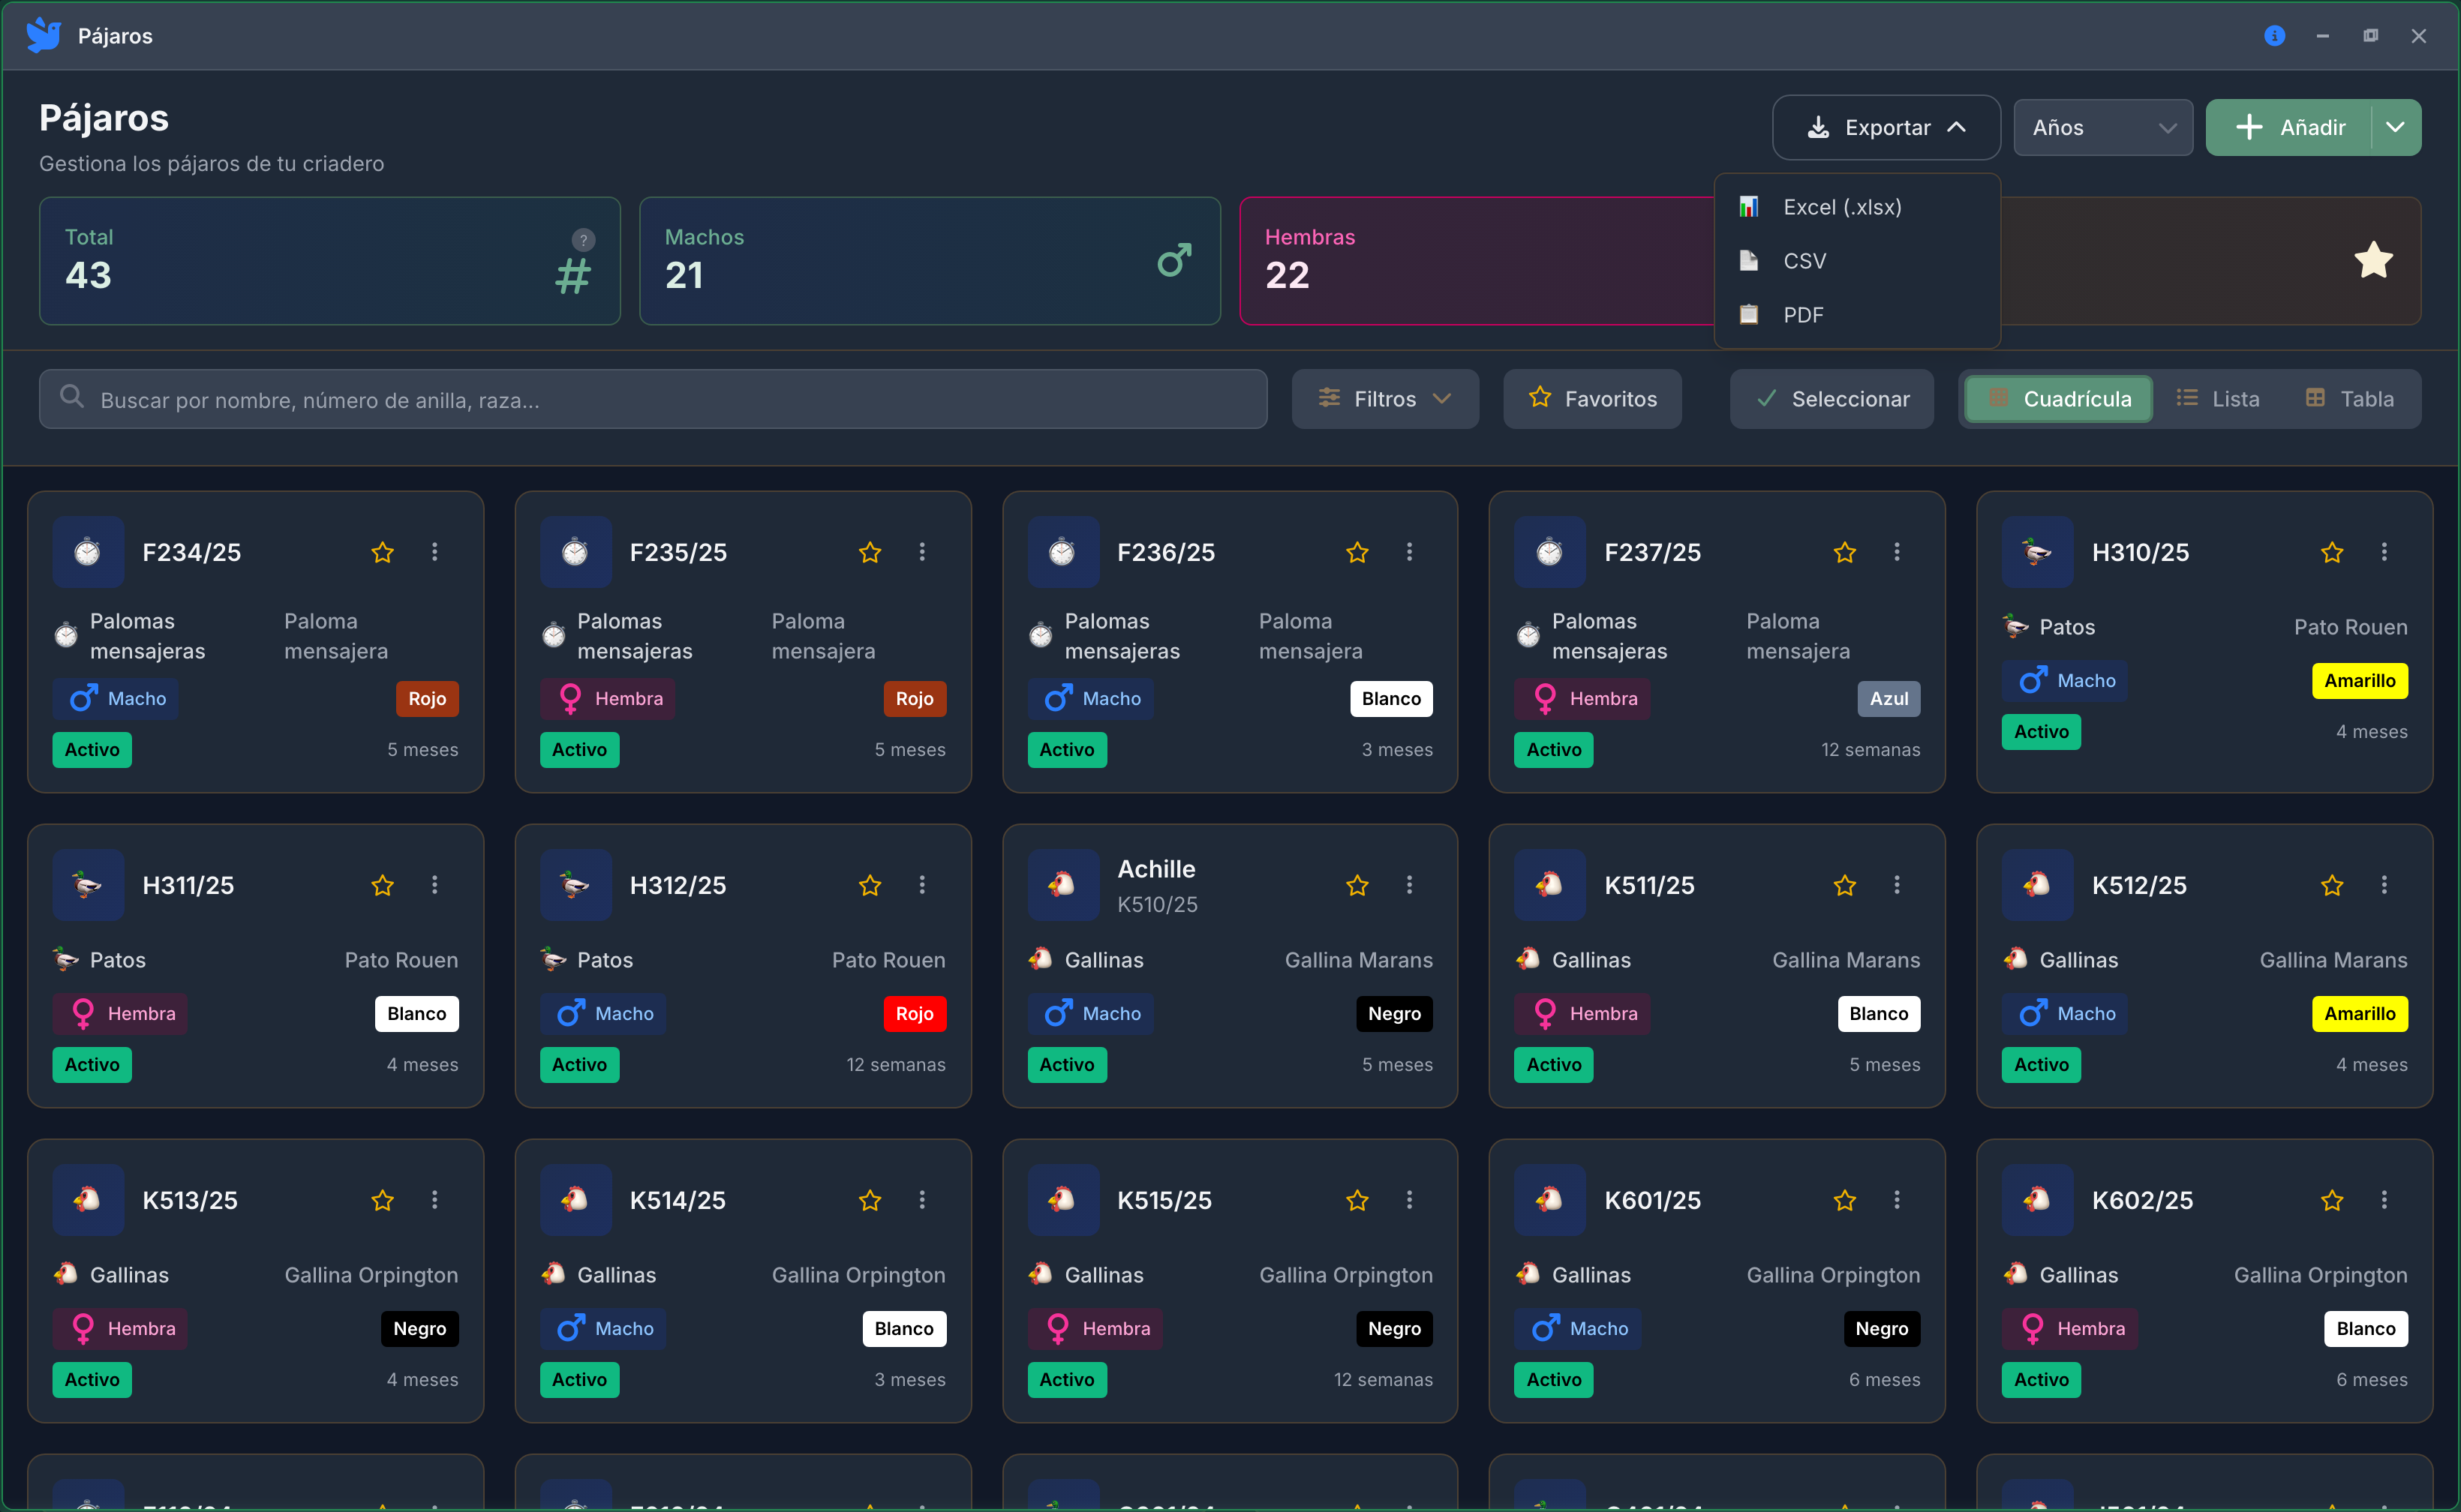Click the Seleccionar button

[x=1831, y=399]
